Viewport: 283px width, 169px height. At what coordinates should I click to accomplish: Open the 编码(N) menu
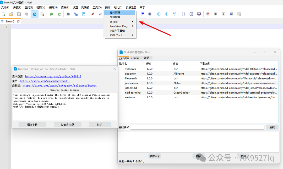53,7
